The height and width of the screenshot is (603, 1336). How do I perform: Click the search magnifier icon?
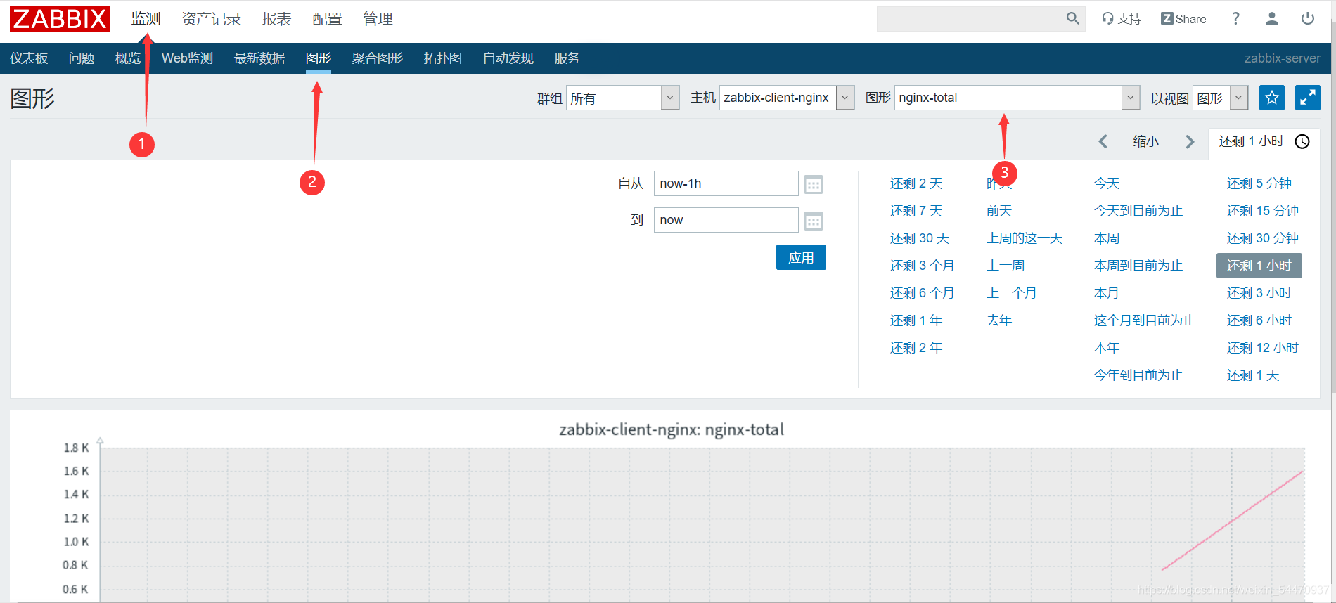click(1072, 19)
